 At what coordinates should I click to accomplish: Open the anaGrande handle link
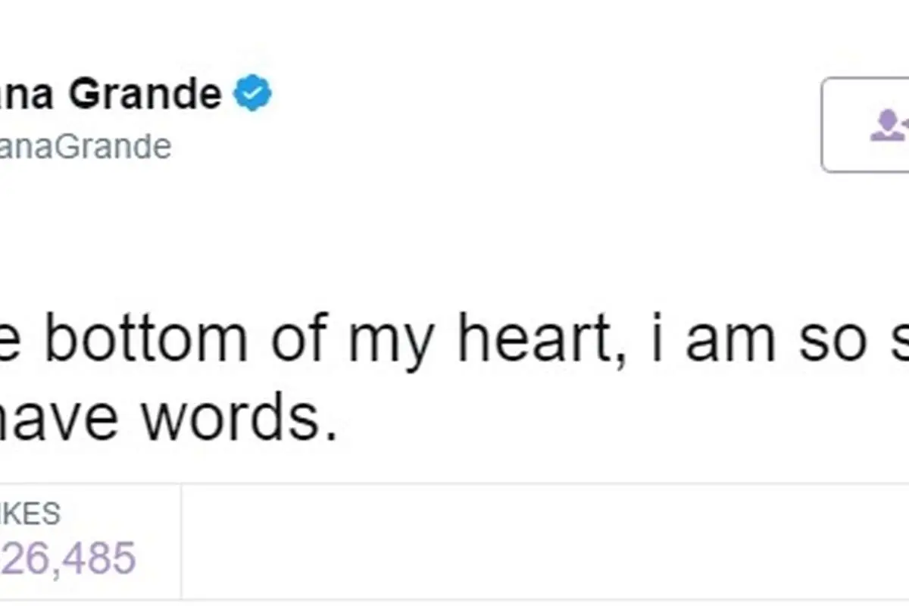tap(86, 146)
